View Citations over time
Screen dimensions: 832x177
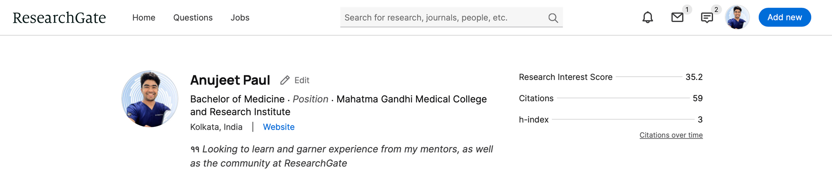671,135
